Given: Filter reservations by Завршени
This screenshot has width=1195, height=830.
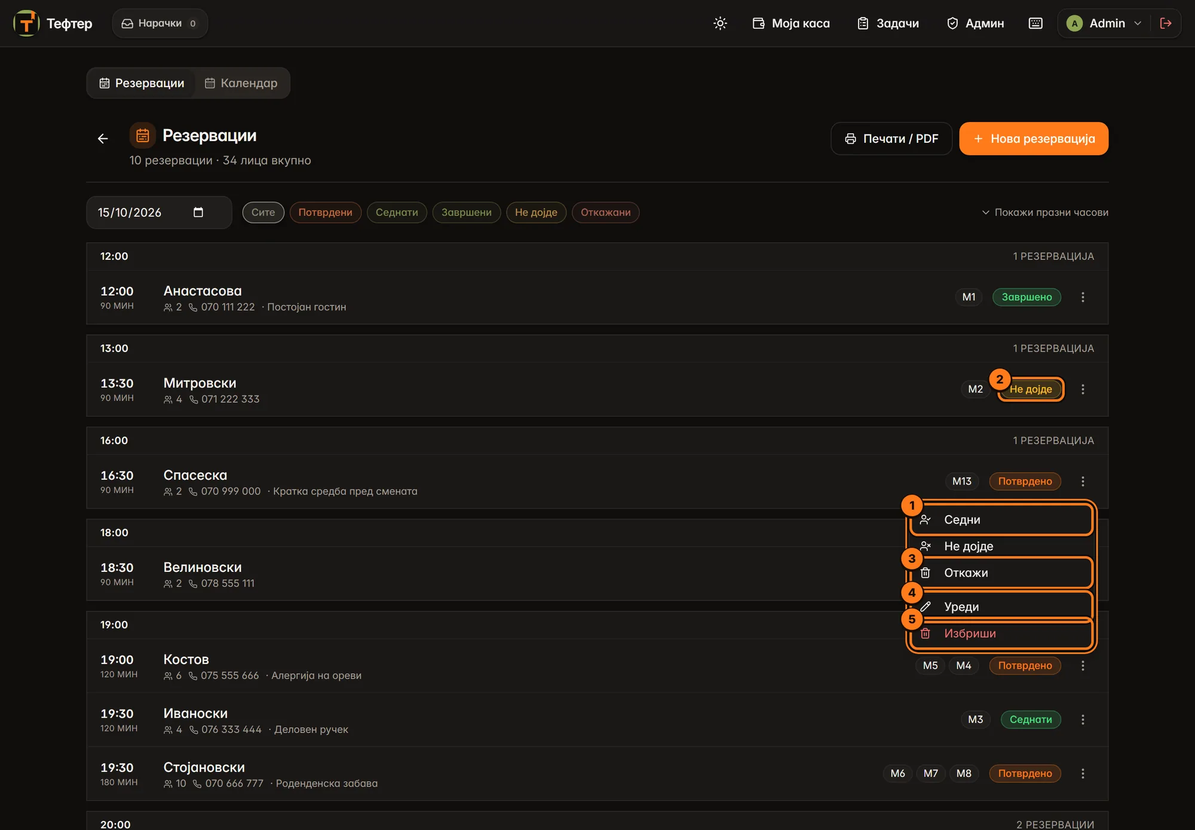Looking at the screenshot, I should (x=466, y=212).
